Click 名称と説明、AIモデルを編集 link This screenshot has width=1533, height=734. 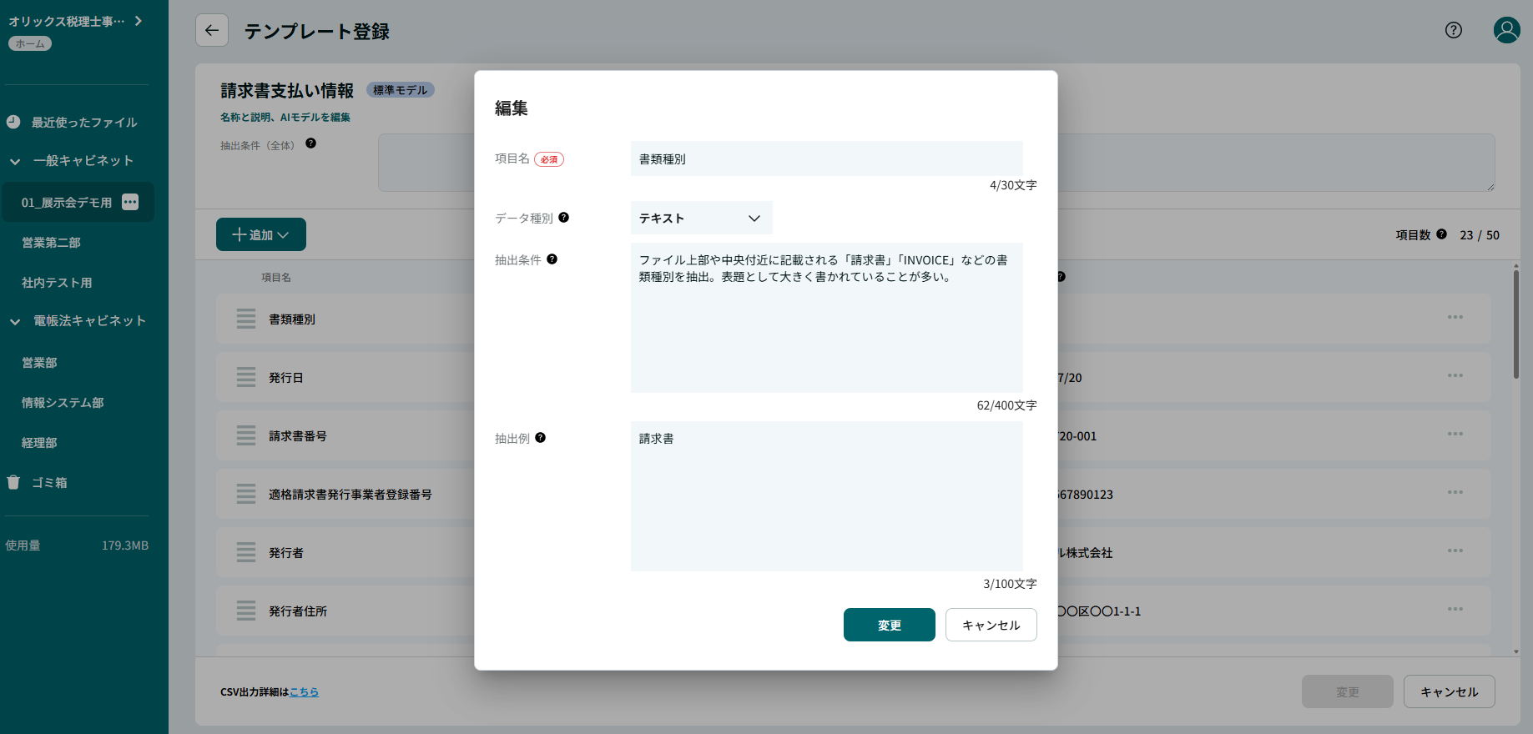point(285,117)
